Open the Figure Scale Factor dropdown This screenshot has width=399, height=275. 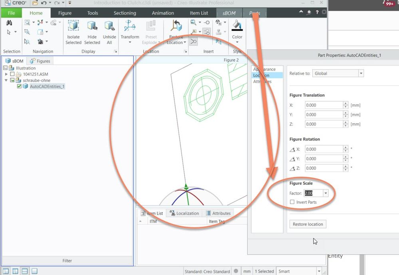(x=326, y=193)
